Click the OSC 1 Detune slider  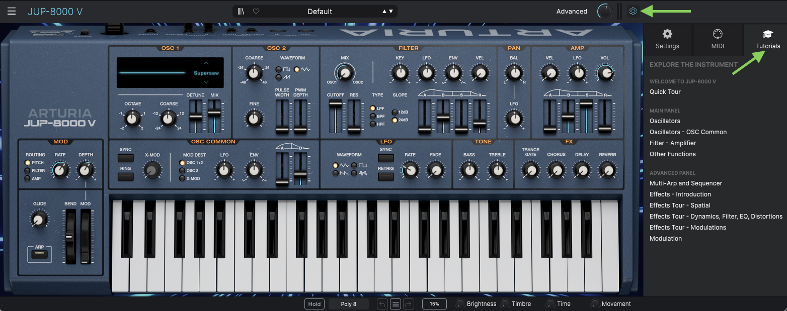pyautogui.click(x=195, y=116)
